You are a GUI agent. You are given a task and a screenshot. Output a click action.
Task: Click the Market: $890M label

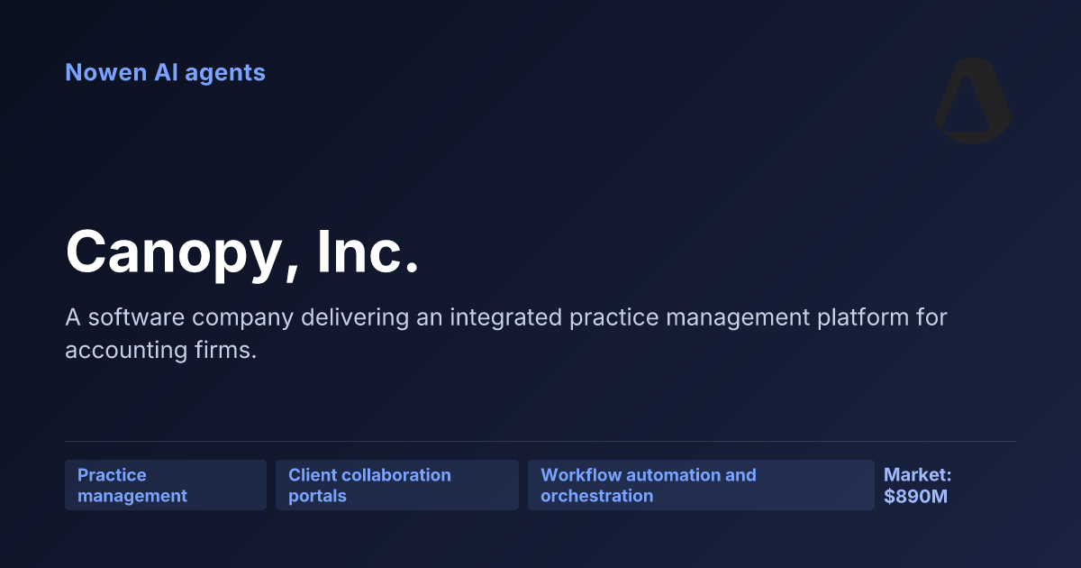(917, 485)
